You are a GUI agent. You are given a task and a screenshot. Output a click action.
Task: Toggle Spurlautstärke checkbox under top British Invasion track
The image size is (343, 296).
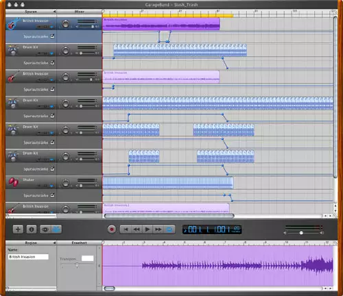pyautogui.click(x=52, y=36)
